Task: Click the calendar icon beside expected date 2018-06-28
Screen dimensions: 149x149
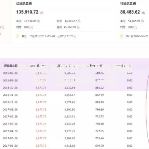Action: point(122,36)
